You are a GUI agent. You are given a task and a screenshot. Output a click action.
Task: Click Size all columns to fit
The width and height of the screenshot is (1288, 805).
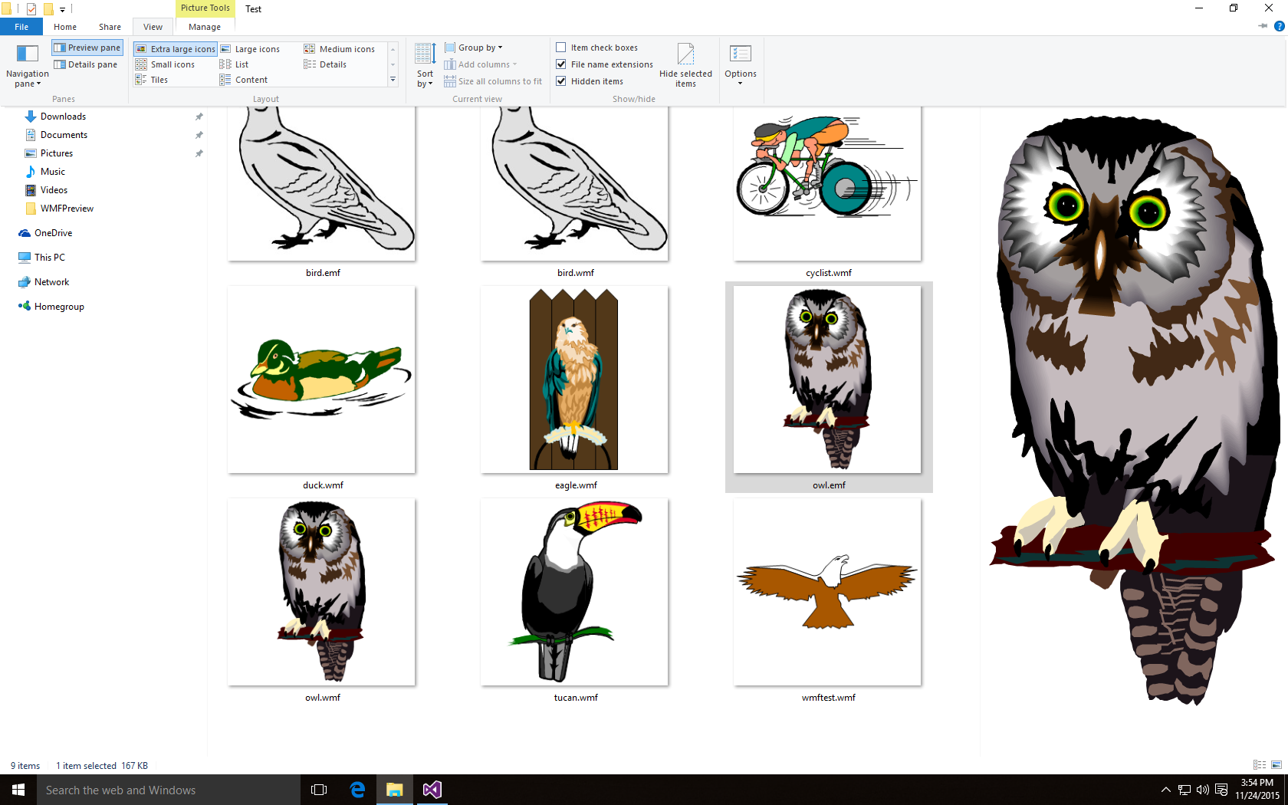point(493,81)
